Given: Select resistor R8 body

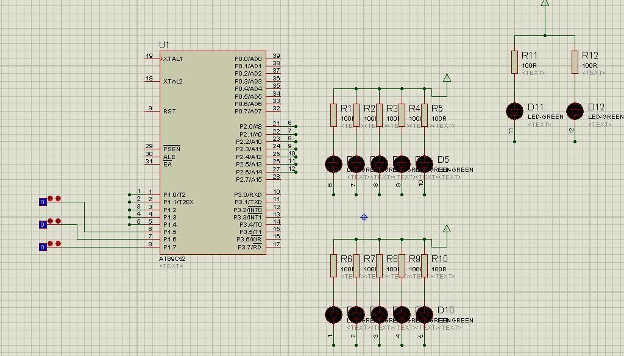Looking at the screenshot, I should tap(379, 266).
